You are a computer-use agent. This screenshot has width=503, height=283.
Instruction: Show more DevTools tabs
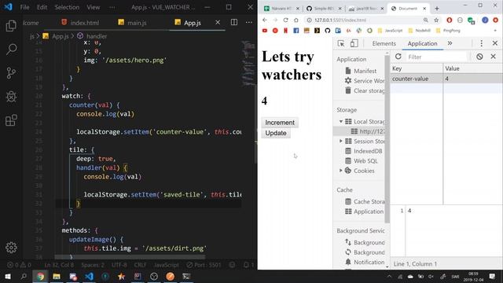click(x=450, y=43)
